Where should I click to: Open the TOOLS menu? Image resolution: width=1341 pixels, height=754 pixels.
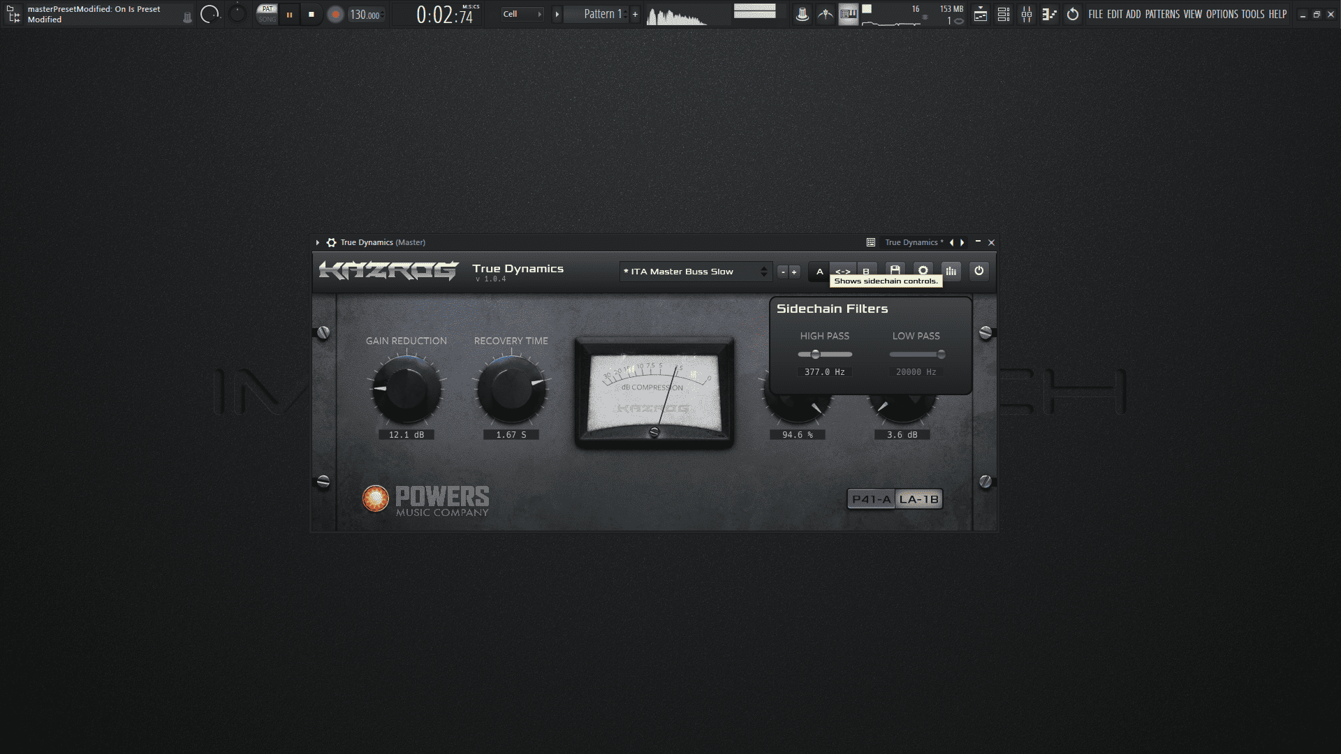coord(1253,14)
